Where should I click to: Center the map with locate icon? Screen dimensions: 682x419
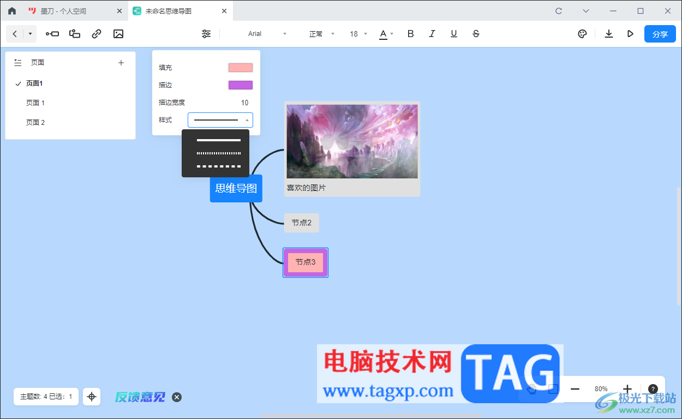click(x=92, y=397)
